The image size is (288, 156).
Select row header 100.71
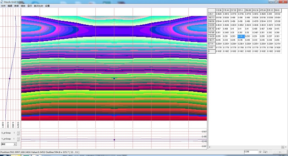(212, 40)
